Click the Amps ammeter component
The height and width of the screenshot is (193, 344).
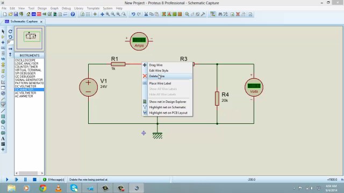pos(139,41)
